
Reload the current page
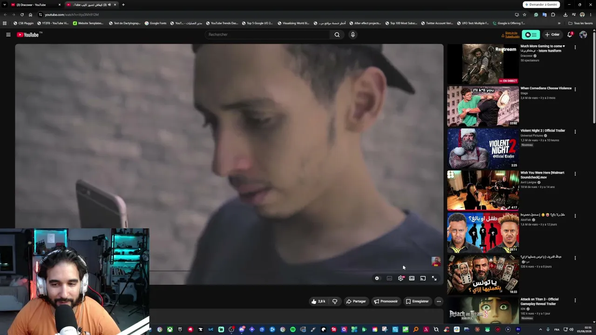[22, 14]
